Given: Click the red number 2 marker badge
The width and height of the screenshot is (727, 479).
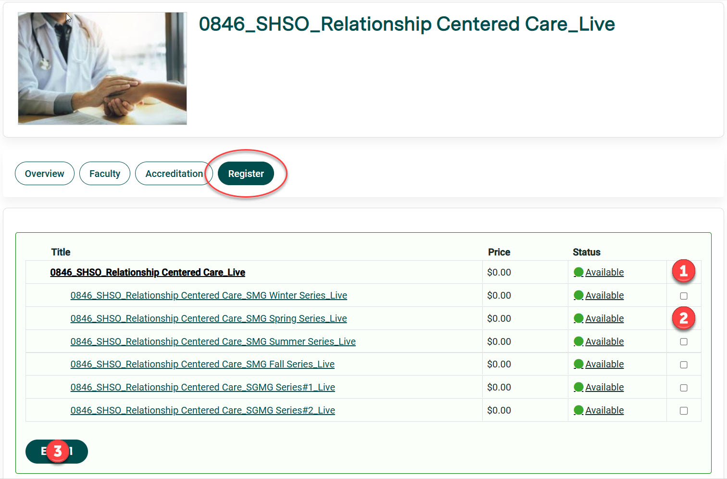Looking at the screenshot, I should point(683,318).
